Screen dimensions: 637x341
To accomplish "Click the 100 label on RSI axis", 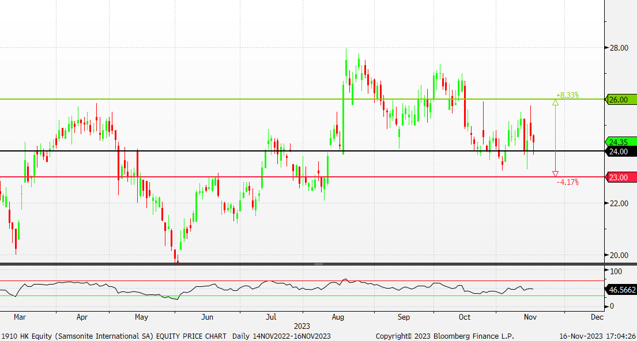I will [x=616, y=271].
